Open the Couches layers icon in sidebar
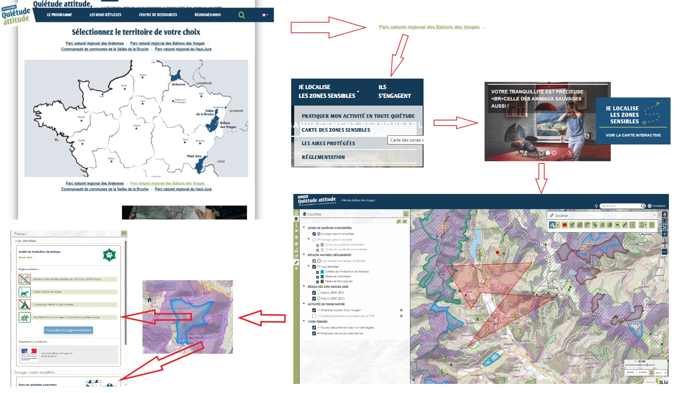Image resolution: width=698 pixels, height=393 pixels. click(x=296, y=219)
